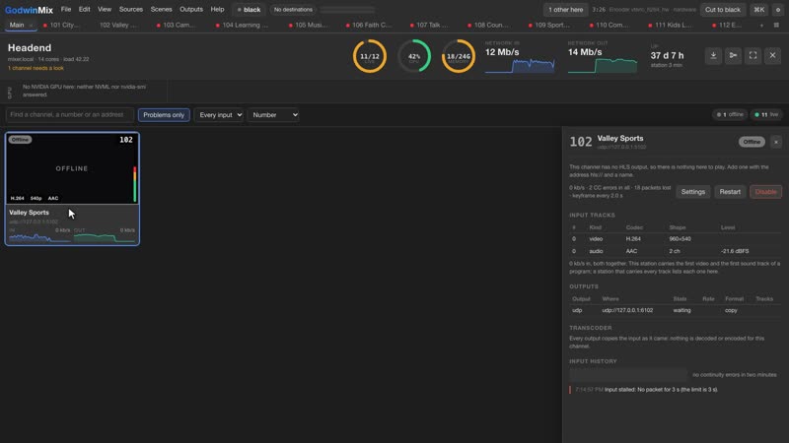This screenshot has height=443, width=789.
Task: Switch to the 101 City tab
Action: click(x=62, y=26)
